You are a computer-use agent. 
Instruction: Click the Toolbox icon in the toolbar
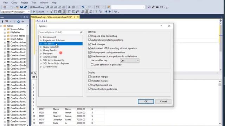pos(157,7)
